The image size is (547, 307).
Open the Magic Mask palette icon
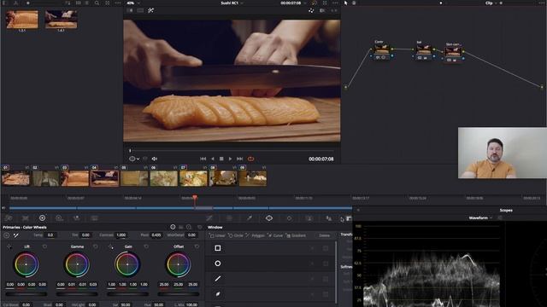(309, 218)
